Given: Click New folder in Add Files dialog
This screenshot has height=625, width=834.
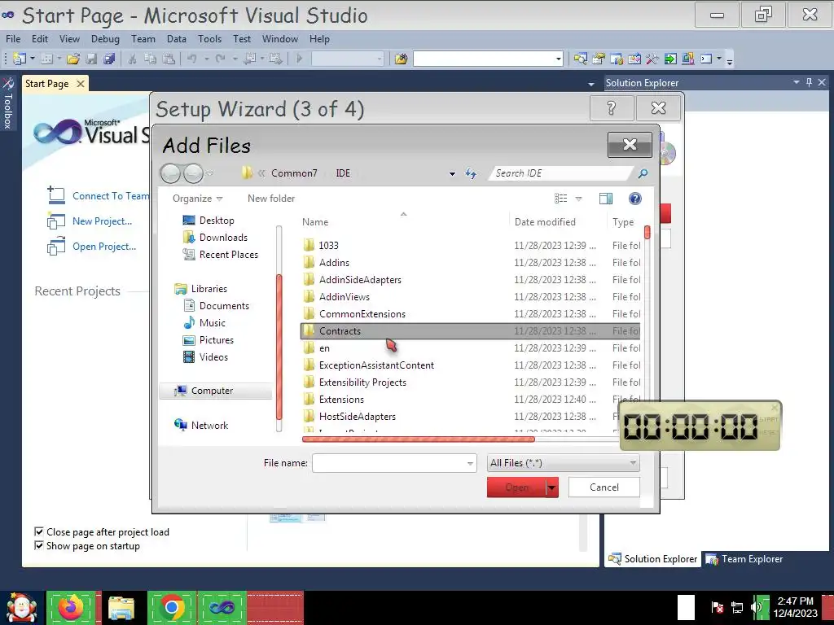Looking at the screenshot, I should (x=270, y=199).
